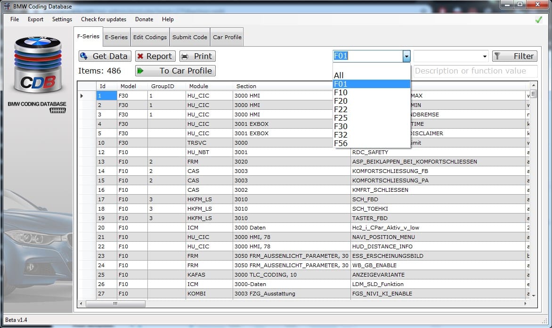Click the HUD_DISTANCE_INFO cell

(438, 246)
